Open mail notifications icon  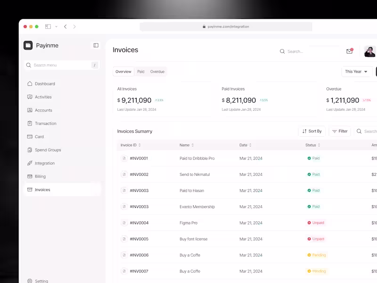[350, 51]
